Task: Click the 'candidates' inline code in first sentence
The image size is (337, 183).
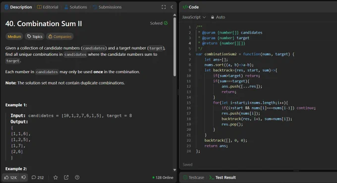Action: 94,48
